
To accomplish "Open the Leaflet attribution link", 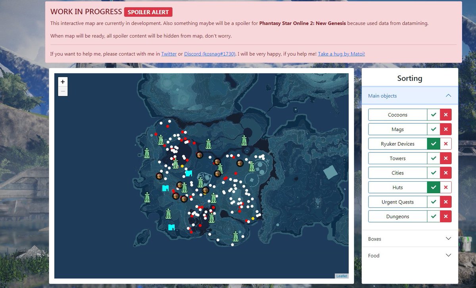I will click(x=342, y=276).
